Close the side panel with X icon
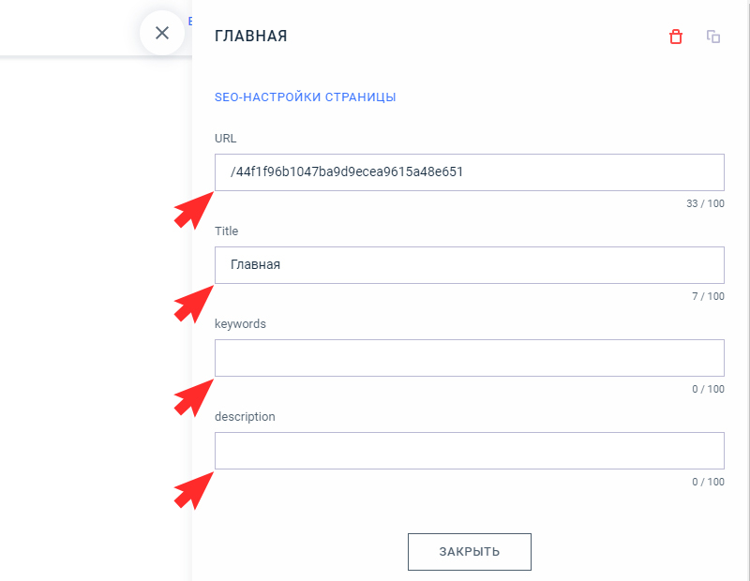The image size is (750, 581). click(x=162, y=33)
